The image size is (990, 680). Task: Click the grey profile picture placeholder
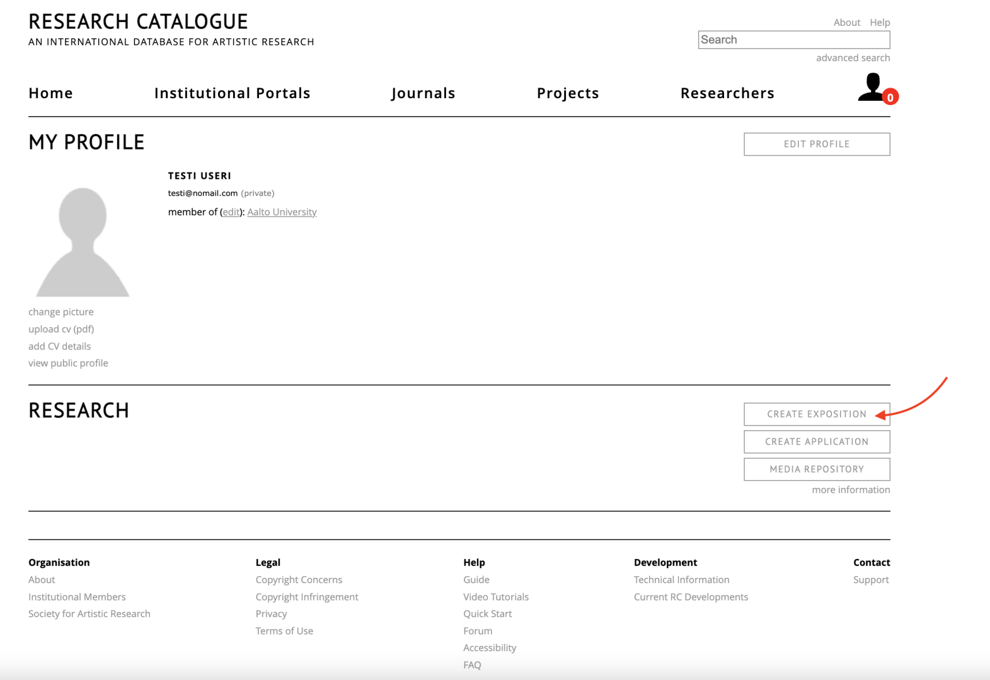point(83,242)
